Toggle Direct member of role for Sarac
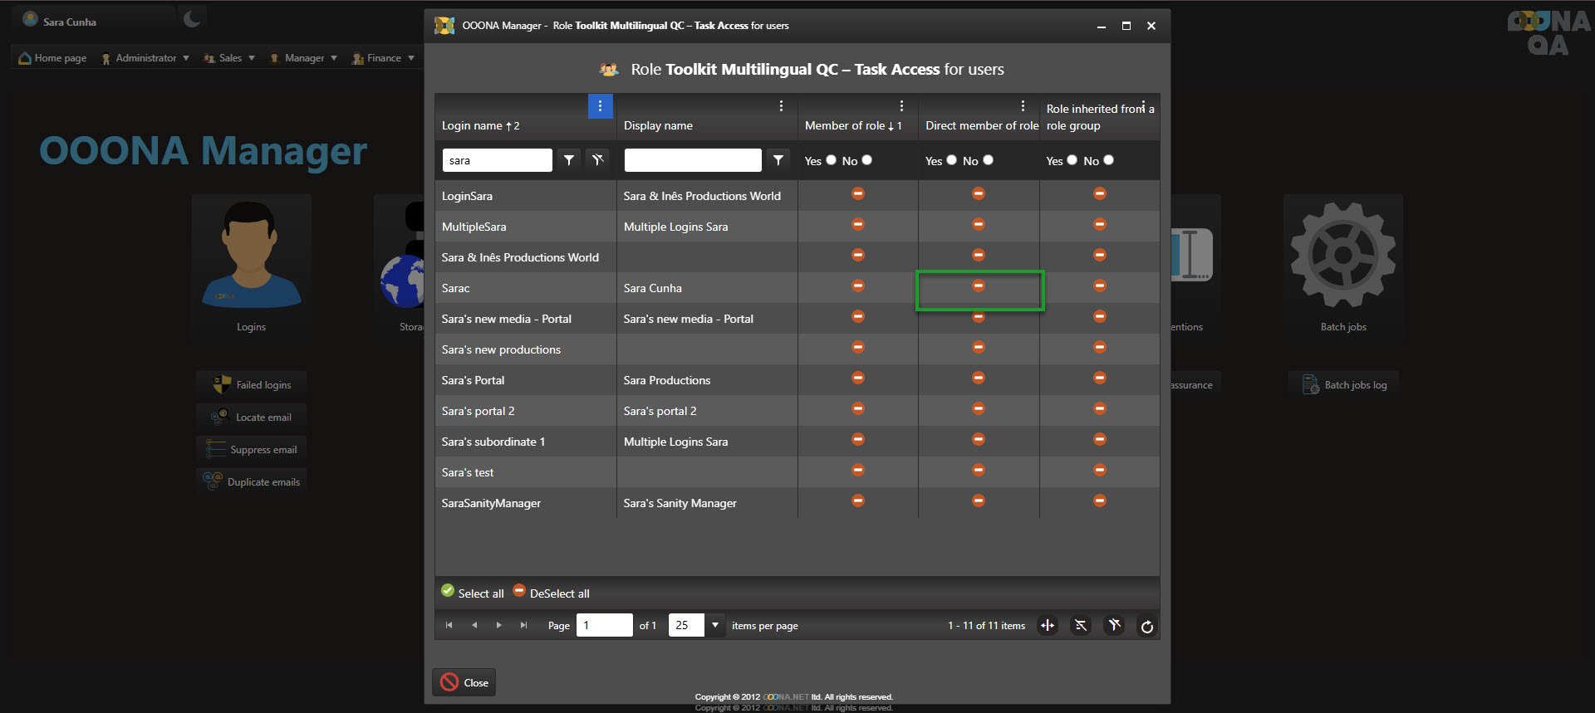The width and height of the screenshot is (1595, 713). (979, 286)
